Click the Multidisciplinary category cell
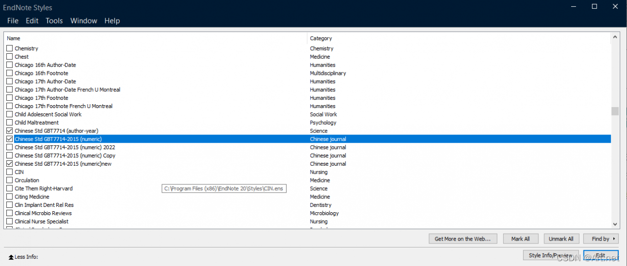This screenshot has width=627, height=266. 328,73
